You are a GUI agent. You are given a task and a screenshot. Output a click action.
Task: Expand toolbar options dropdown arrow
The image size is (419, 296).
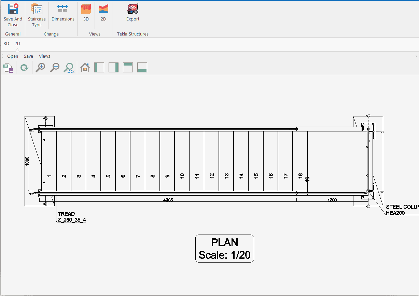click(416, 56)
